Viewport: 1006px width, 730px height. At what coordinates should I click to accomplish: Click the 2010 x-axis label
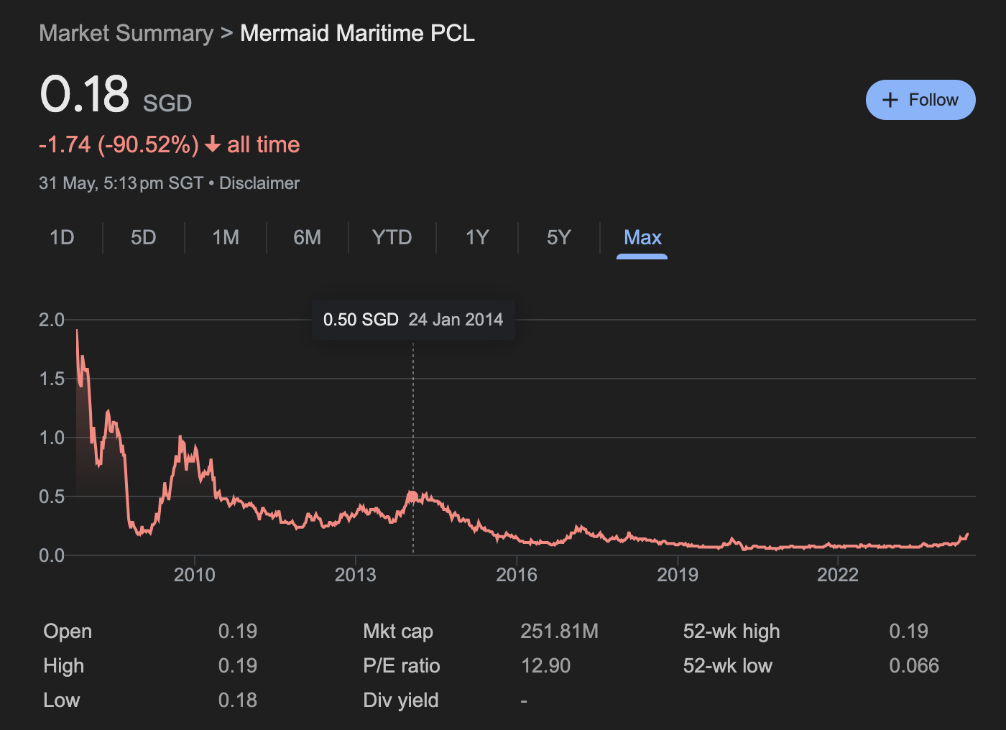click(x=194, y=575)
